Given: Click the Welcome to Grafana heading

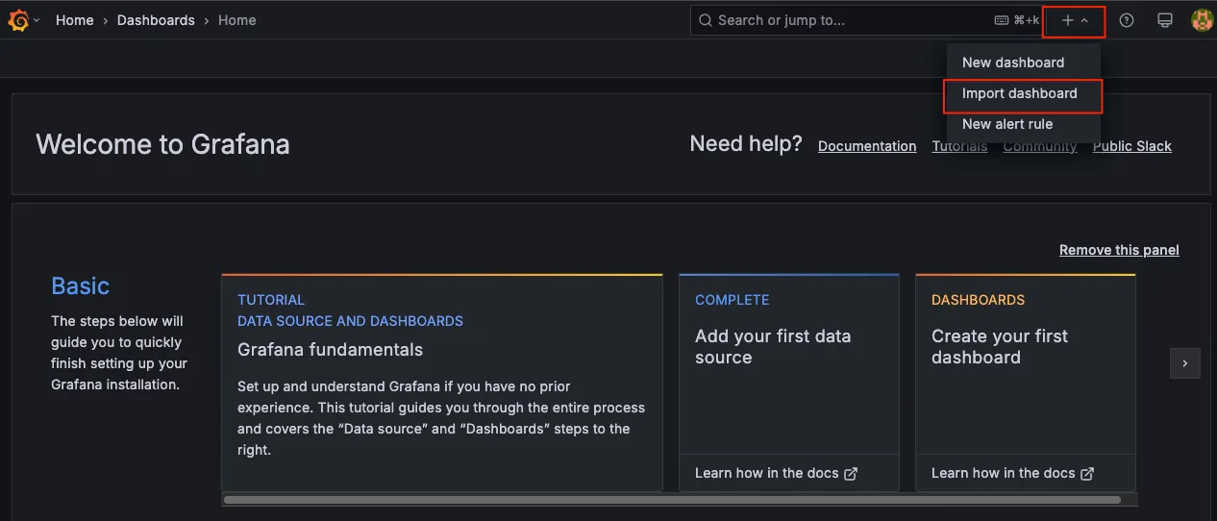Looking at the screenshot, I should click(162, 144).
